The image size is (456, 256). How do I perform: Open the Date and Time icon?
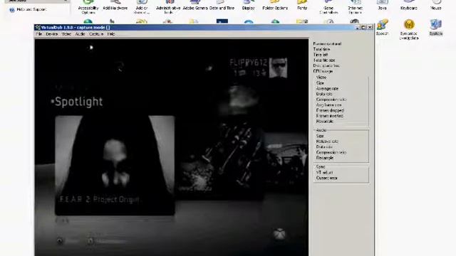(x=222, y=5)
